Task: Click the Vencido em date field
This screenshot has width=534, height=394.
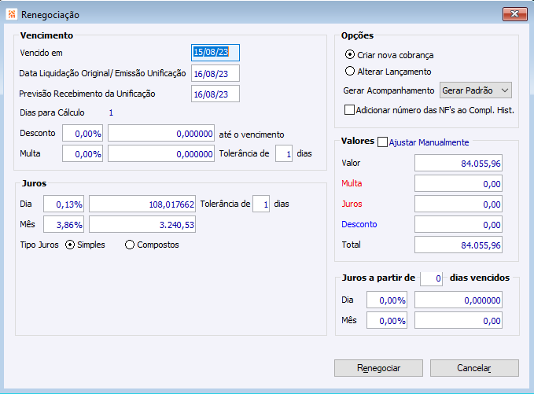Action: click(215, 53)
